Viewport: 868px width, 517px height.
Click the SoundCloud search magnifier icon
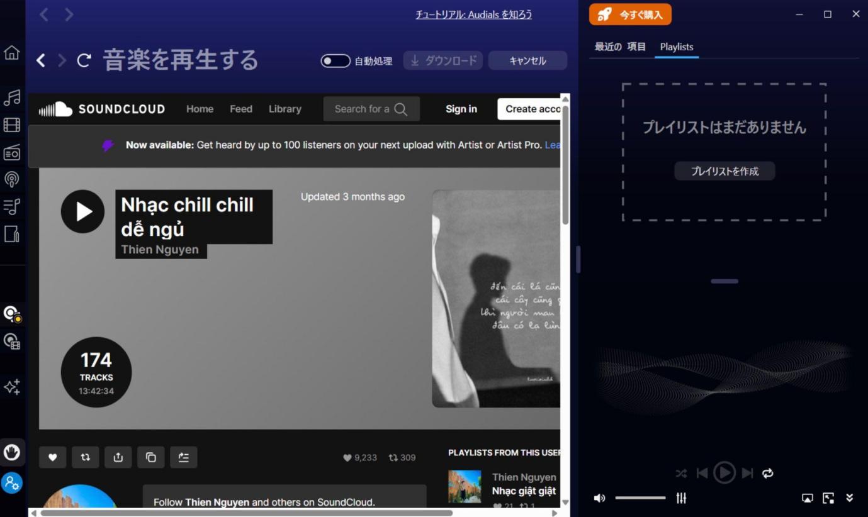click(x=401, y=109)
